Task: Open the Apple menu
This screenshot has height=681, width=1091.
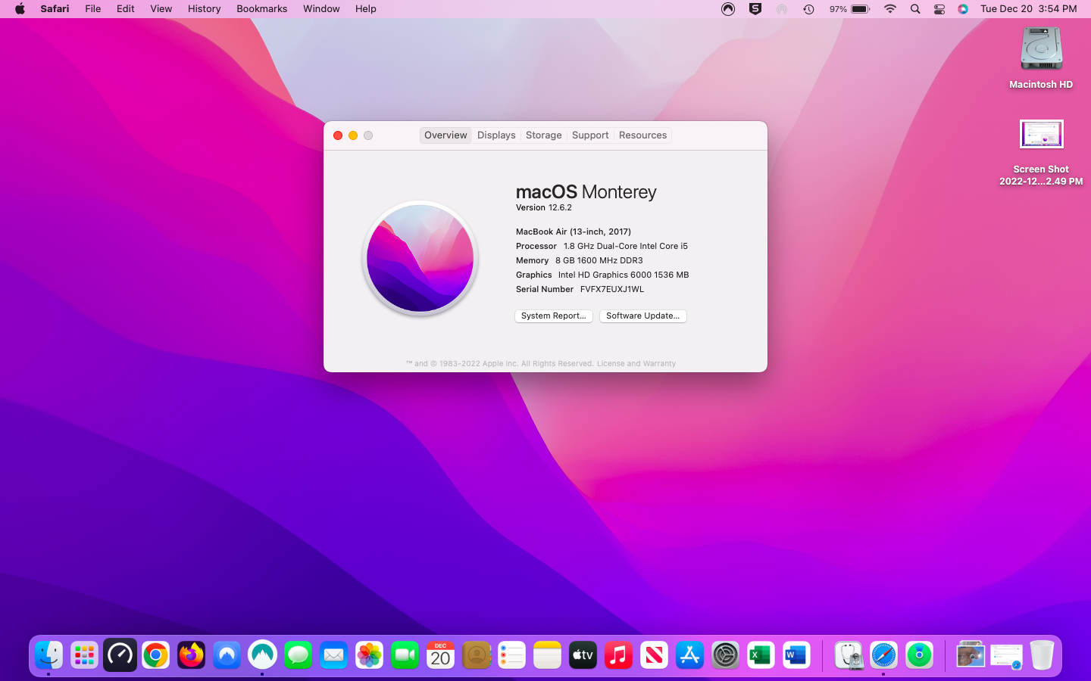Action: [20, 9]
